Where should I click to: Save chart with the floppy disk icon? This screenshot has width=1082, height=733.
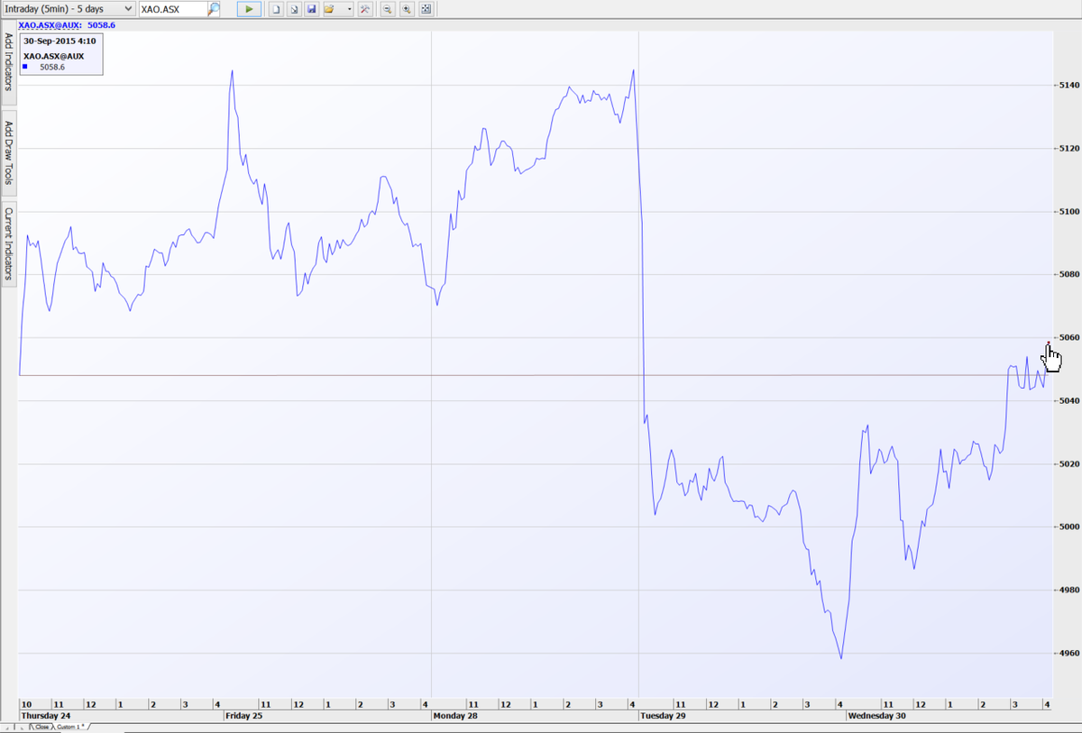(x=311, y=9)
